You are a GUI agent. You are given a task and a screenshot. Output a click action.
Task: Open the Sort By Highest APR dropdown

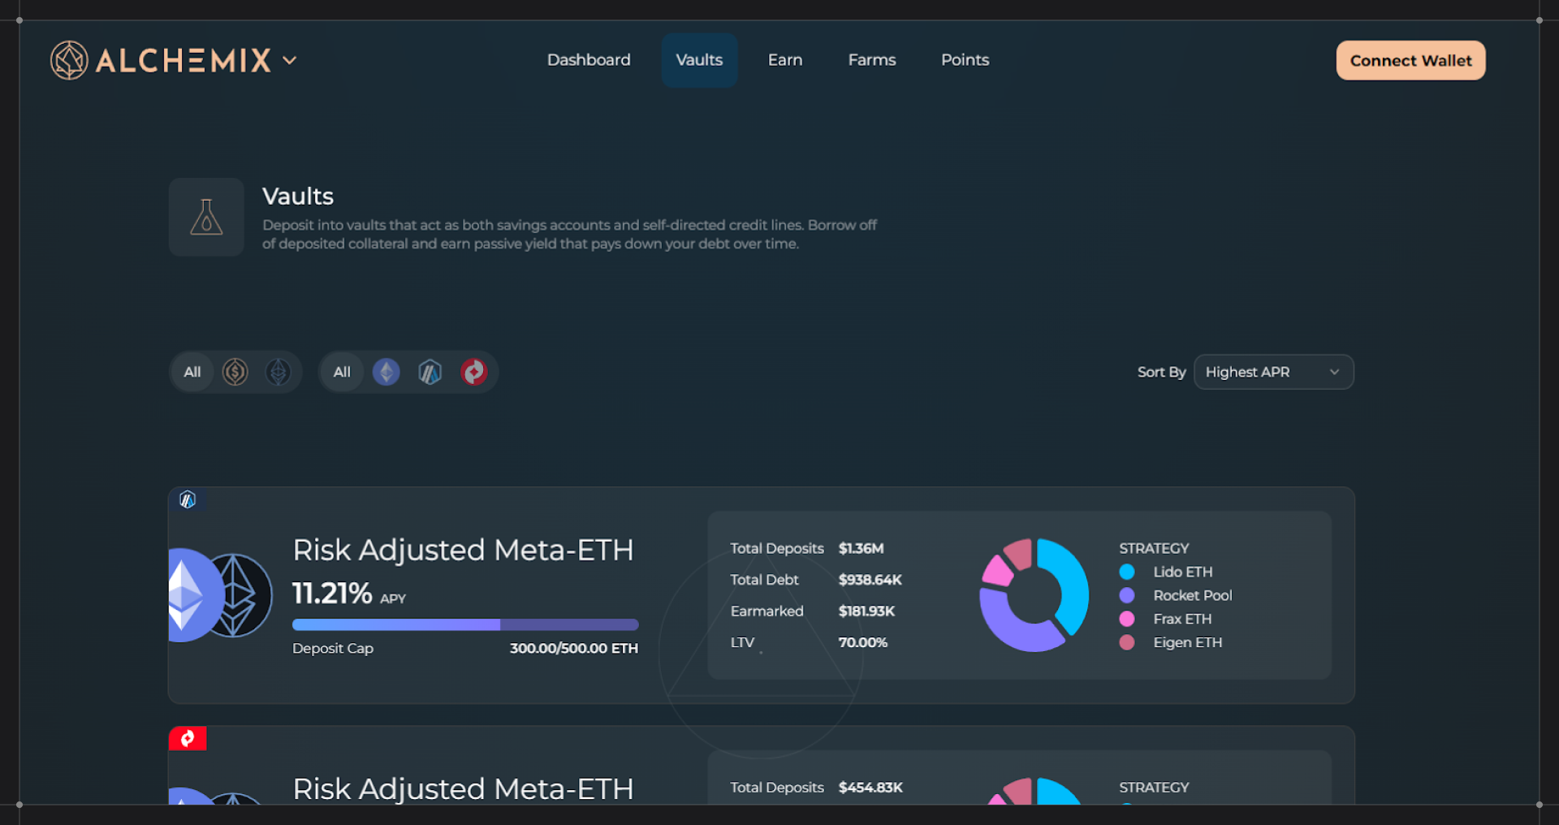pyautogui.click(x=1272, y=372)
